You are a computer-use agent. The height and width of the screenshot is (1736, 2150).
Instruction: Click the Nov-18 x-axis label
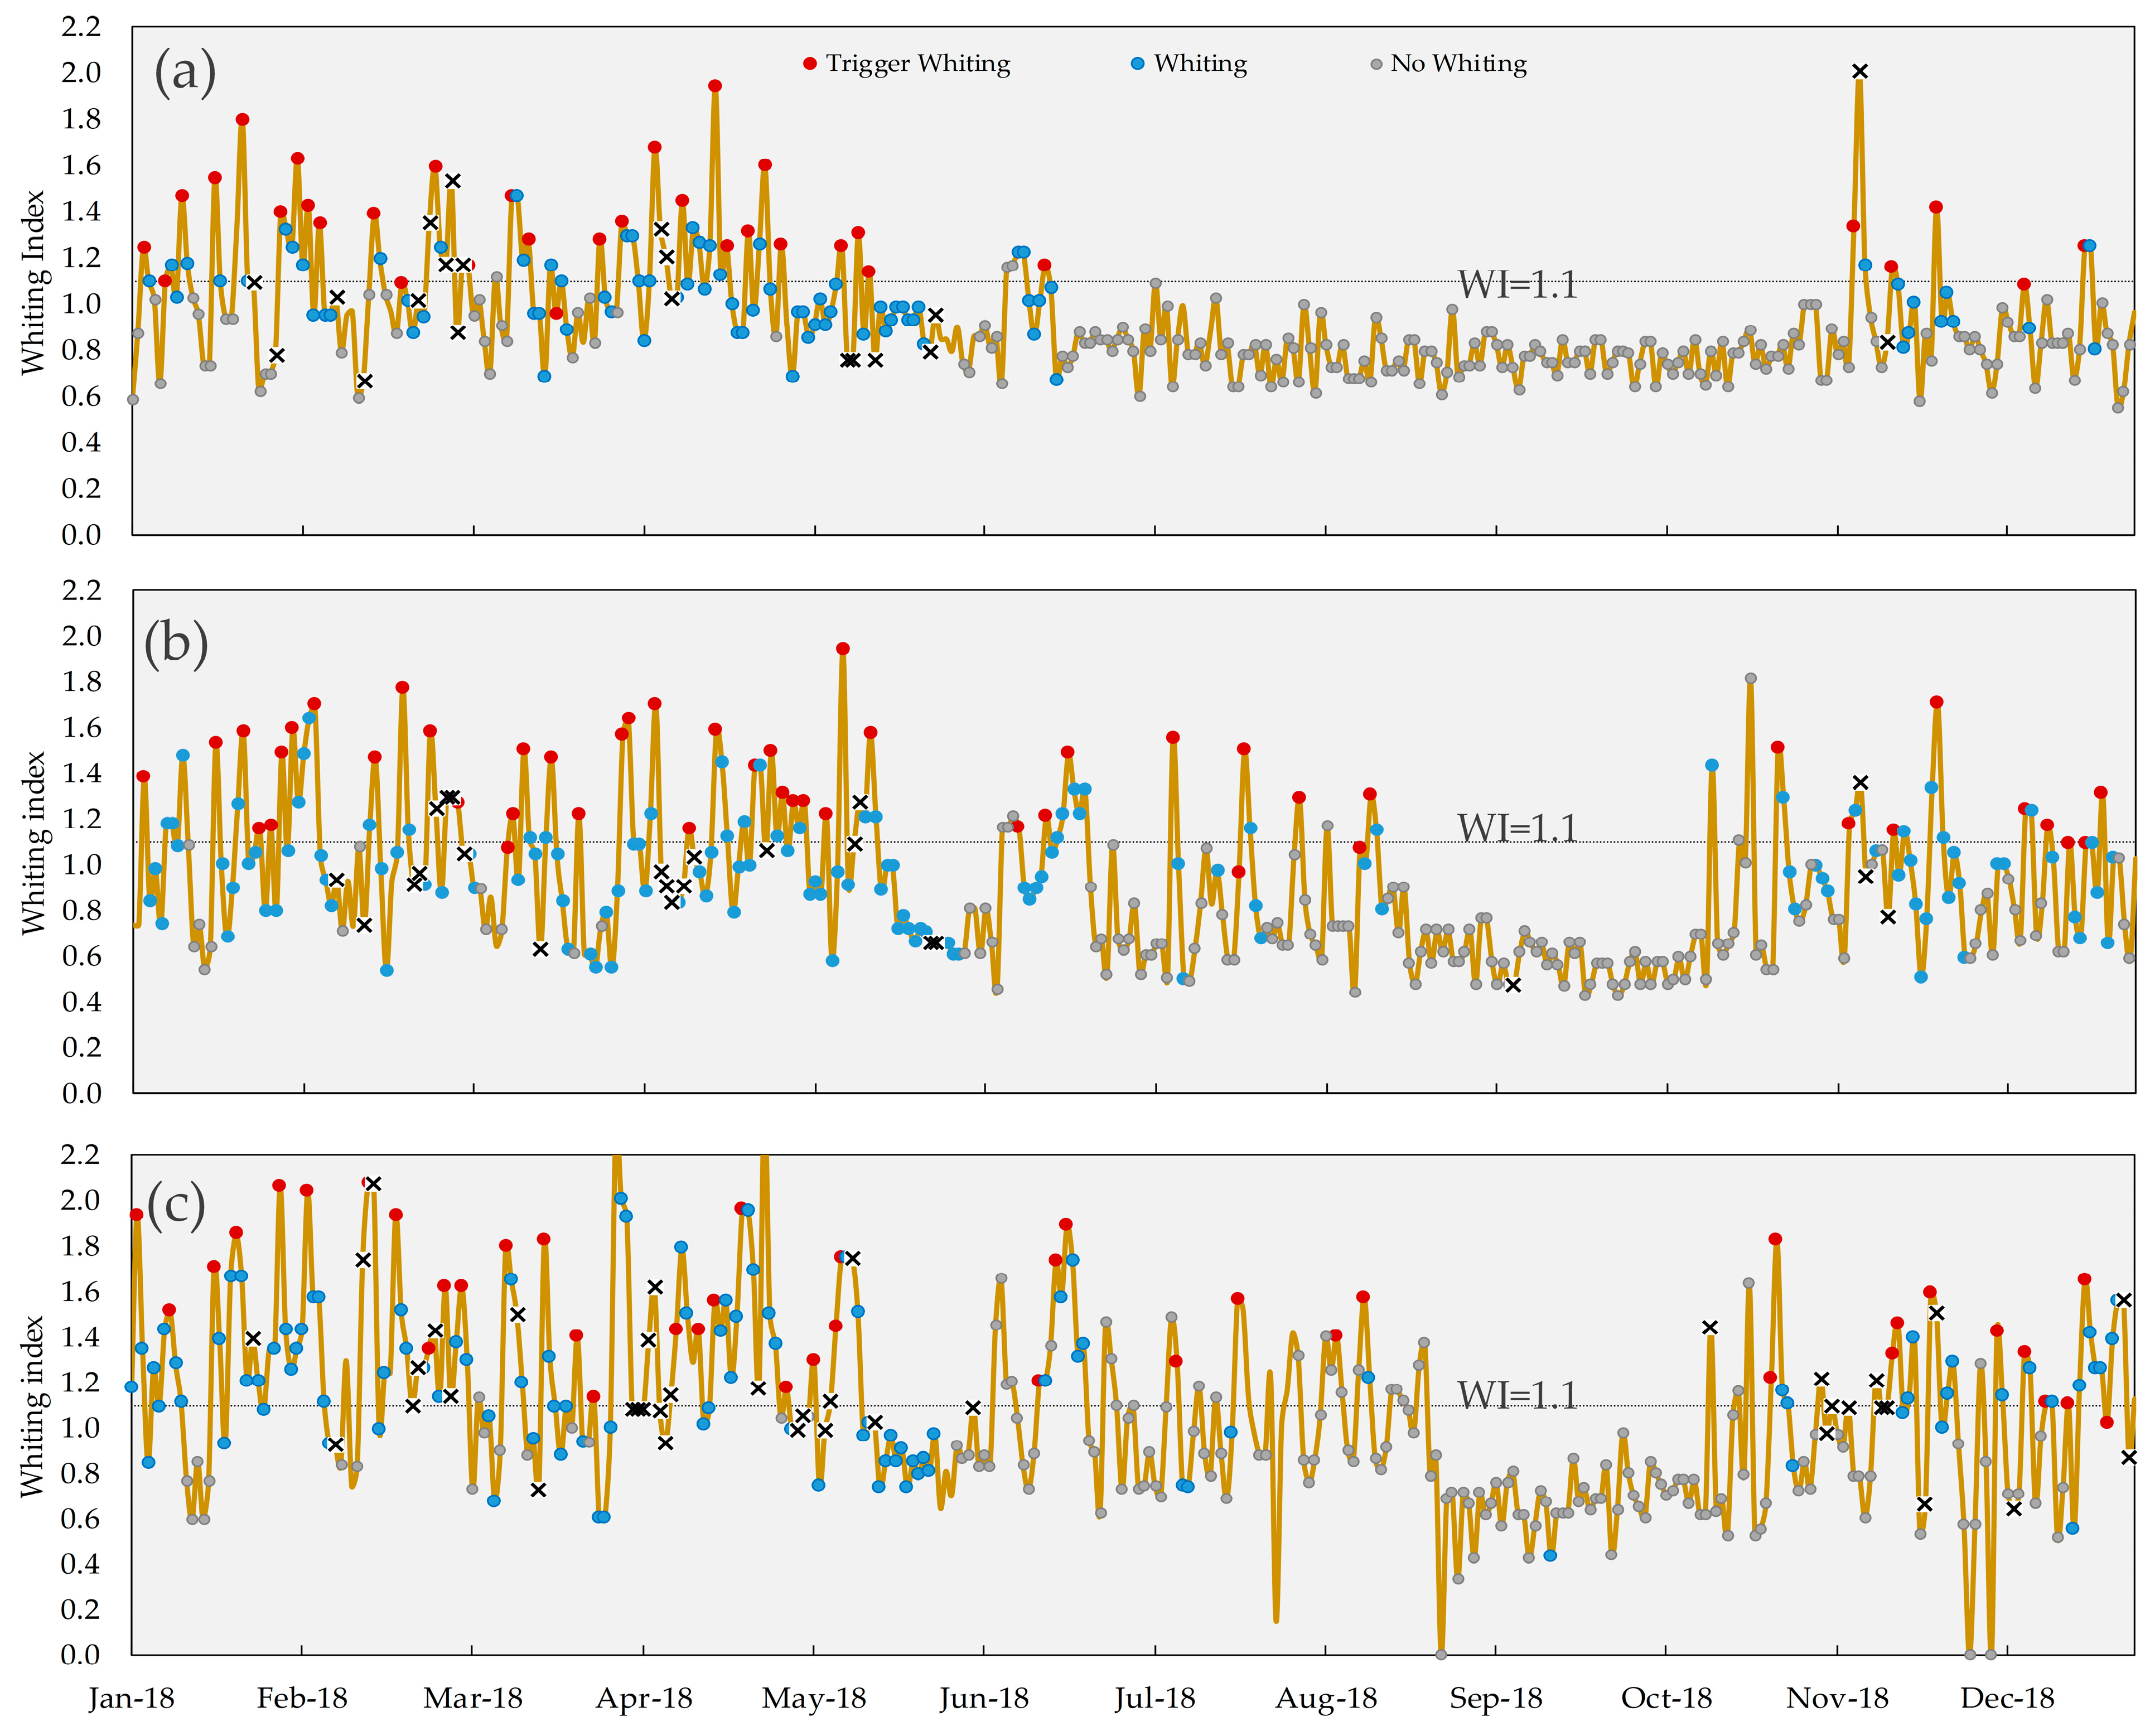(x=1838, y=1698)
